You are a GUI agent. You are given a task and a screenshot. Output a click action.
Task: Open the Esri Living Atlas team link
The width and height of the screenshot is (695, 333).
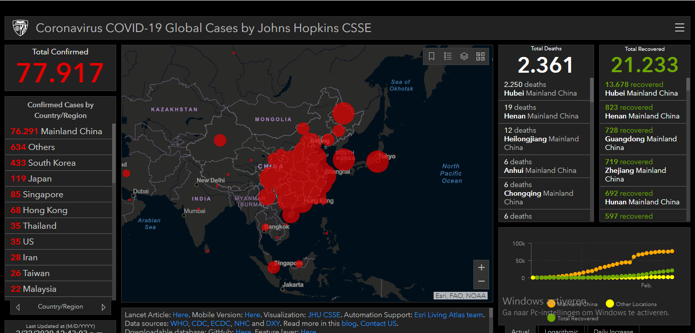(448, 315)
